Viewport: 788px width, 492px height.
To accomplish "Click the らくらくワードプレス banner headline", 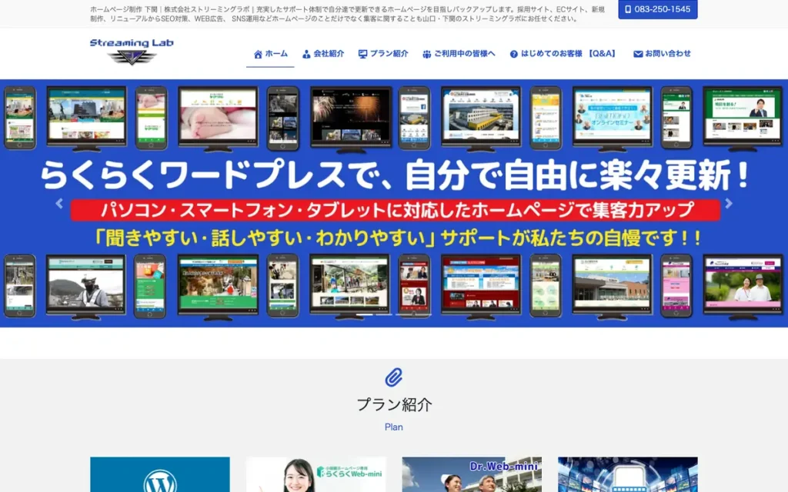I will click(x=394, y=175).
